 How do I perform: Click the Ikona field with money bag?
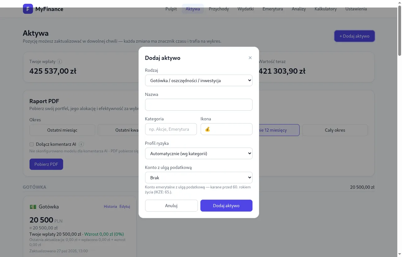click(226, 129)
